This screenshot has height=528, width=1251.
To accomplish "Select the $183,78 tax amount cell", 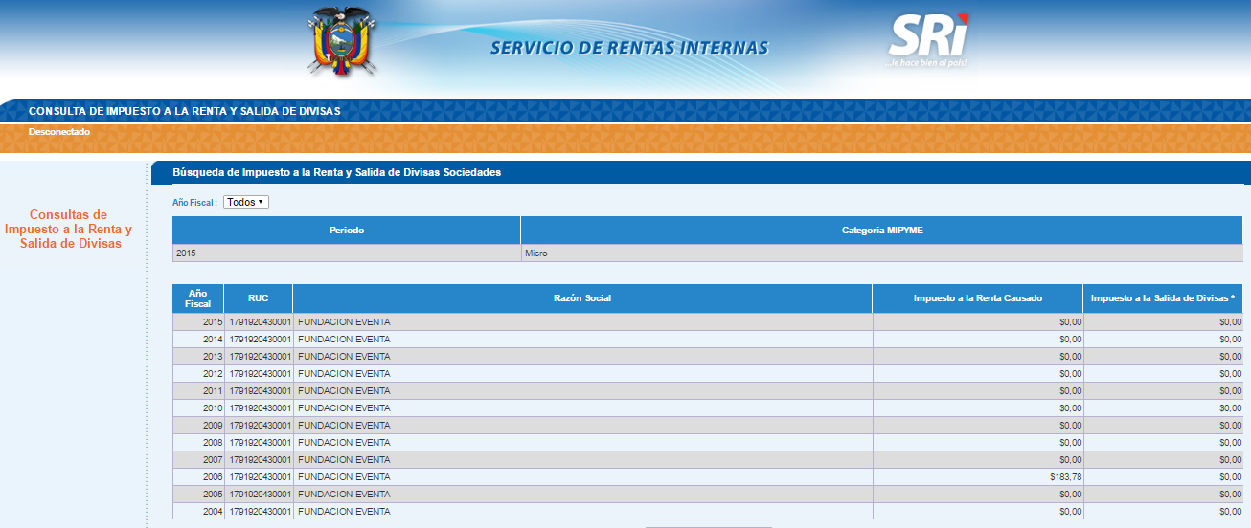I will click(x=1065, y=477).
